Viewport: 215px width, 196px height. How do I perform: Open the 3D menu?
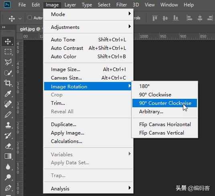coord(136,5)
